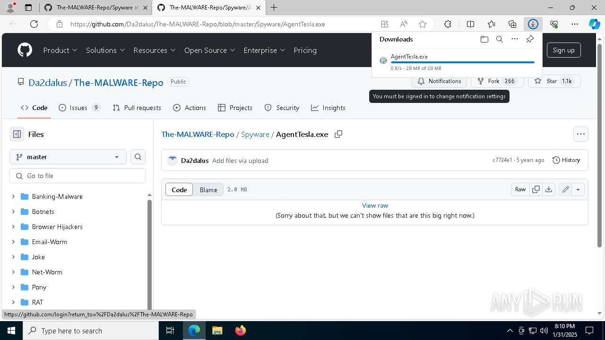Expand the Email-Worm folder
This screenshot has width=605, height=340.
coord(13,242)
